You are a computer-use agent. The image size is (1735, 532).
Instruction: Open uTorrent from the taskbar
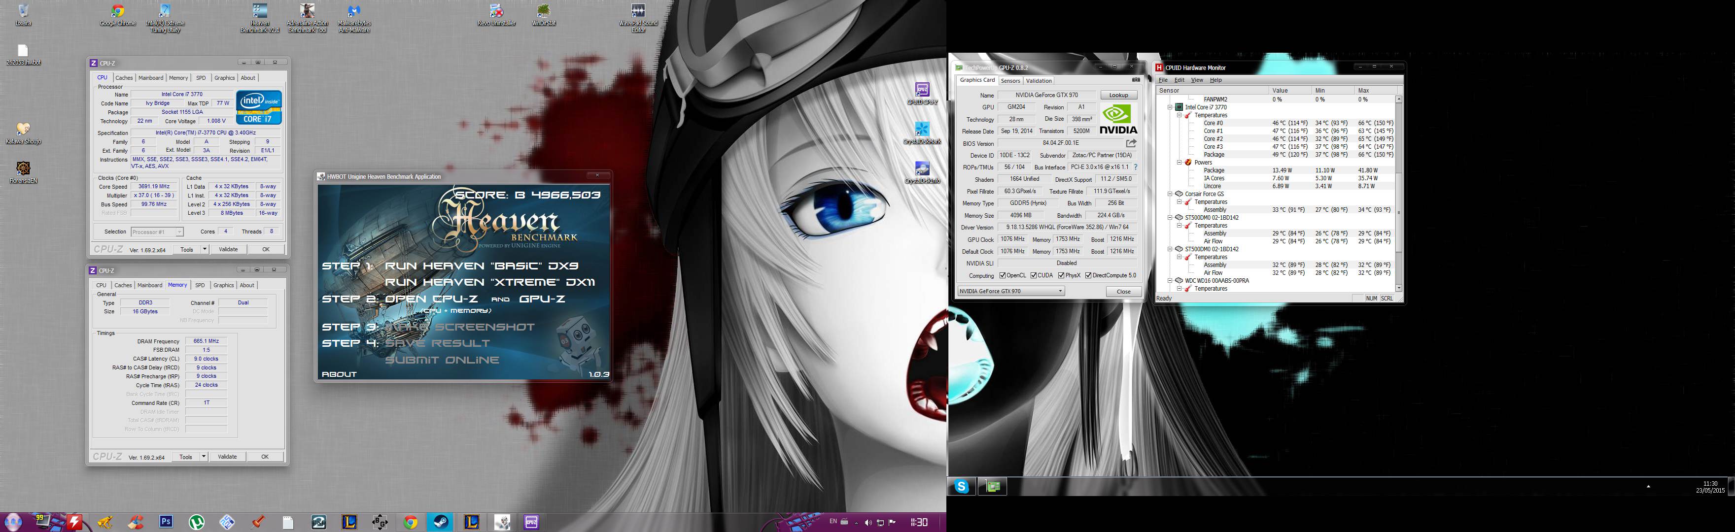[197, 522]
